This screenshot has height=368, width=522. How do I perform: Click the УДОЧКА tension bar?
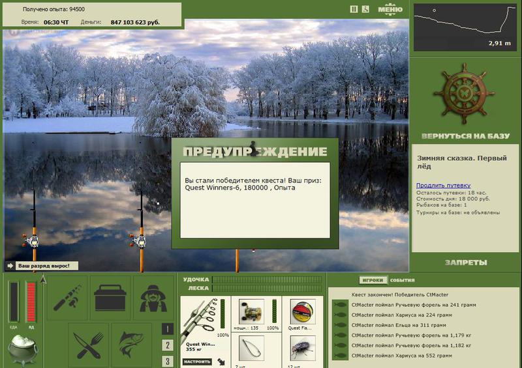coord(267,279)
